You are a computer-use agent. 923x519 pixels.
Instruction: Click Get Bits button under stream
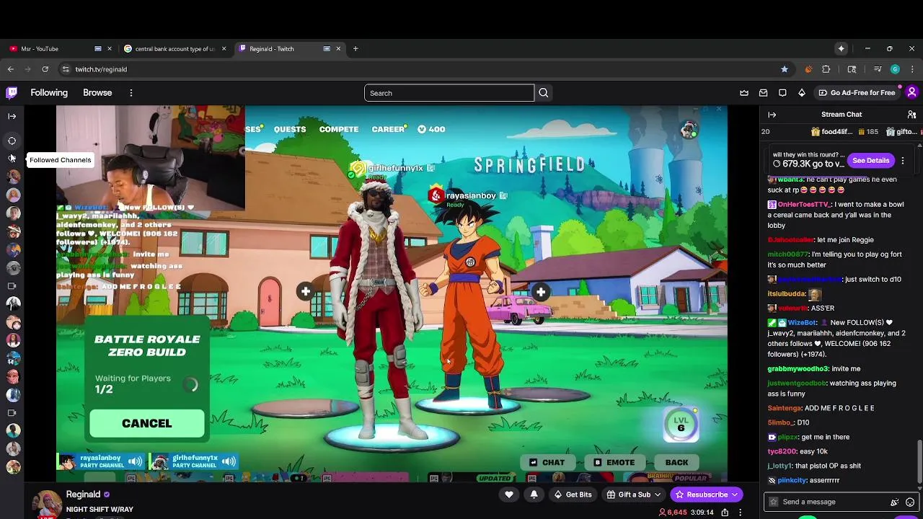pos(573,494)
